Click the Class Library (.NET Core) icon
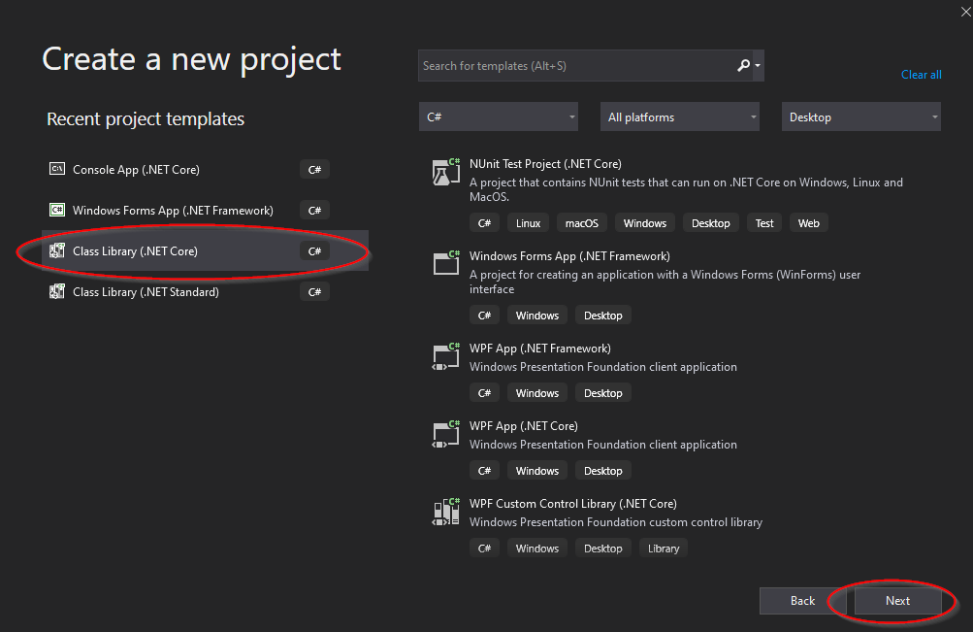973x632 pixels. 57,250
